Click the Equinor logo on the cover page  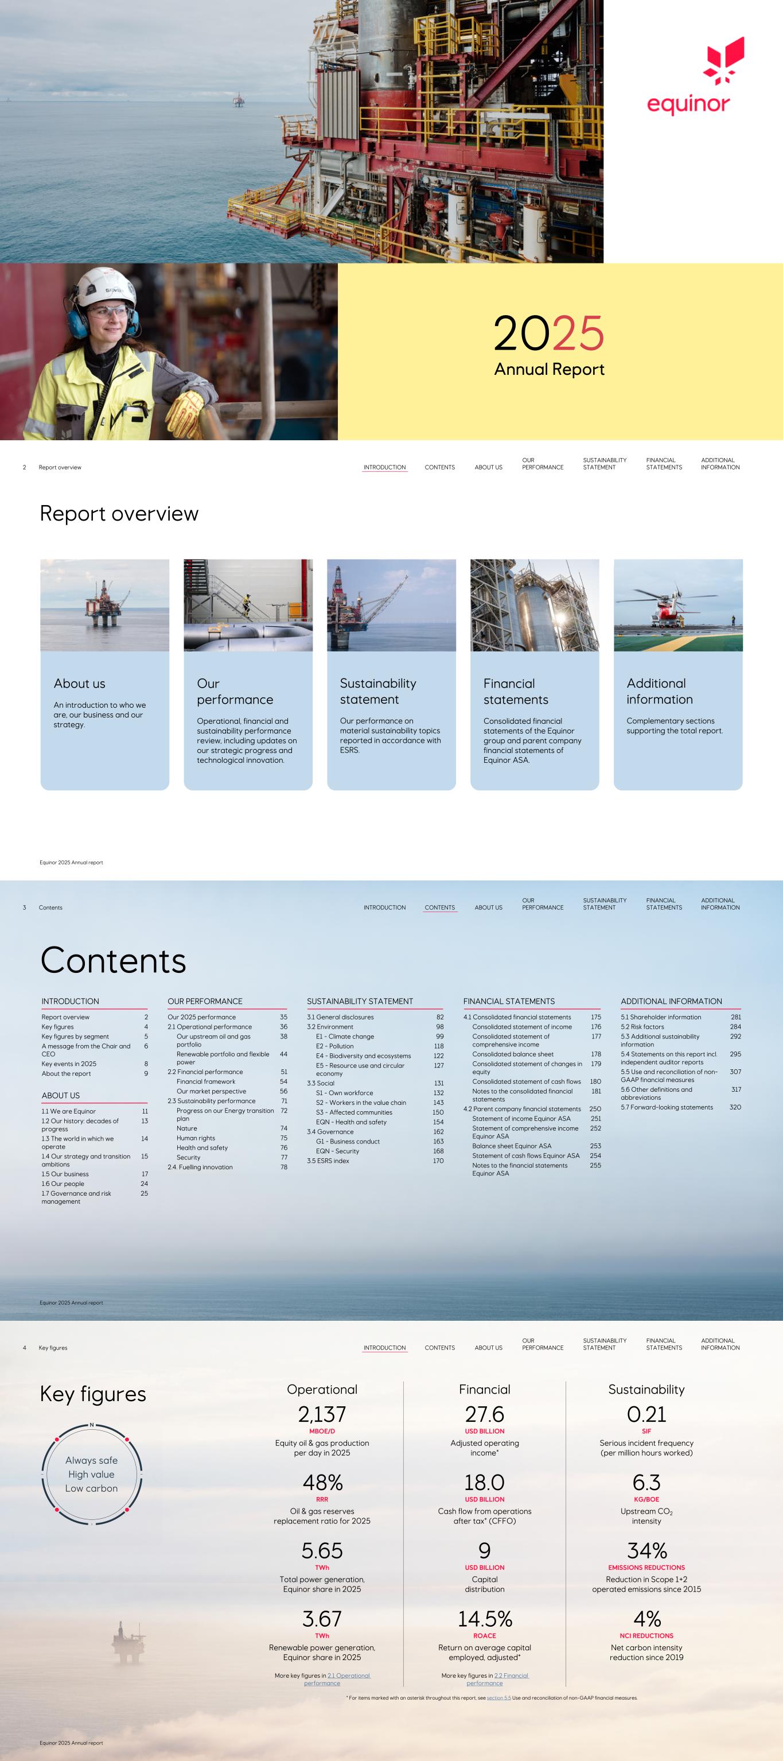691,75
